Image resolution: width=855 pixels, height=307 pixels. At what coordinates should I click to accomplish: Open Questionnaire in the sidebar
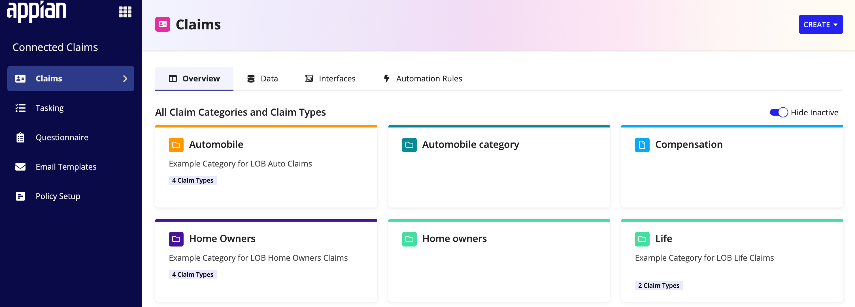tap(71, 137)
